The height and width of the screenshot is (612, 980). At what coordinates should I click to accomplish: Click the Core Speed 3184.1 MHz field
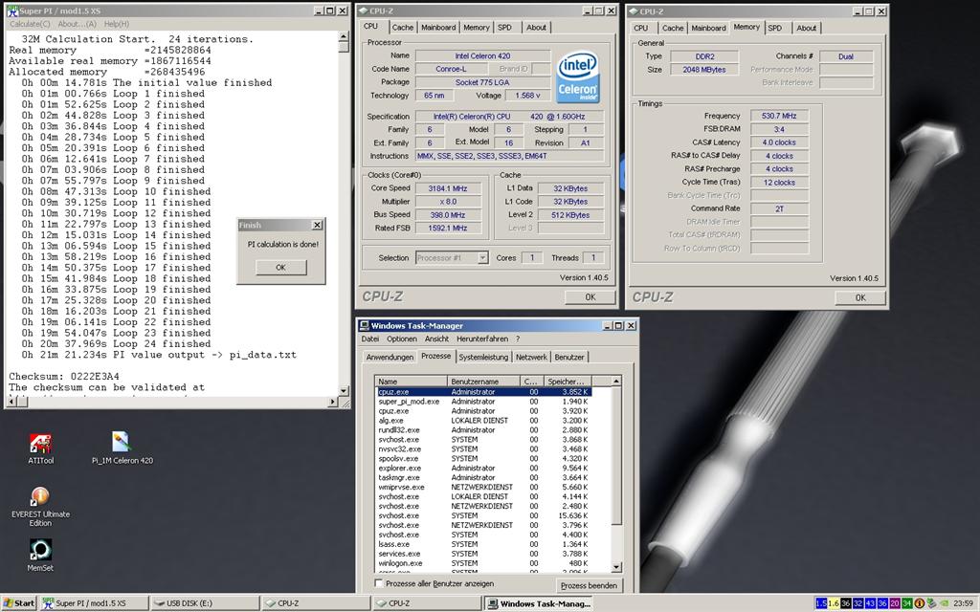(448, 188)
